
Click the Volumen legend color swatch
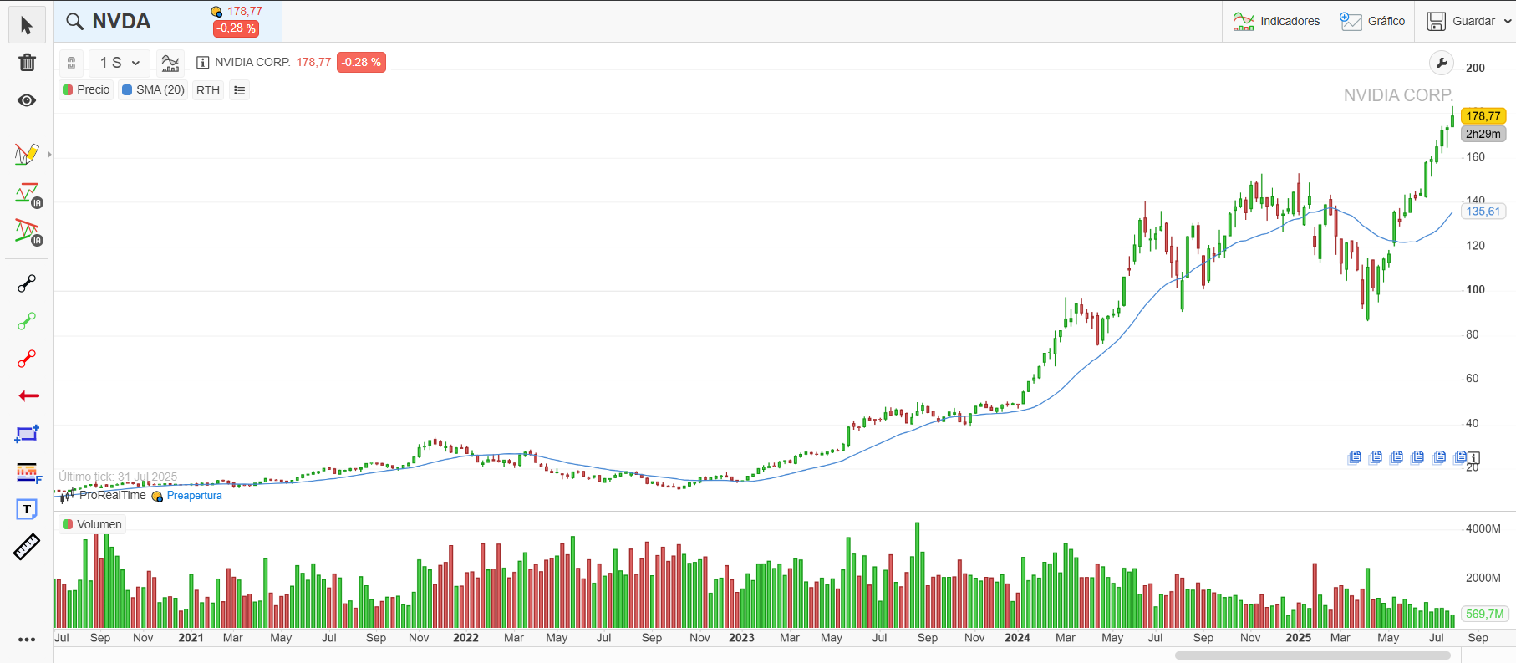coord(68,524)
